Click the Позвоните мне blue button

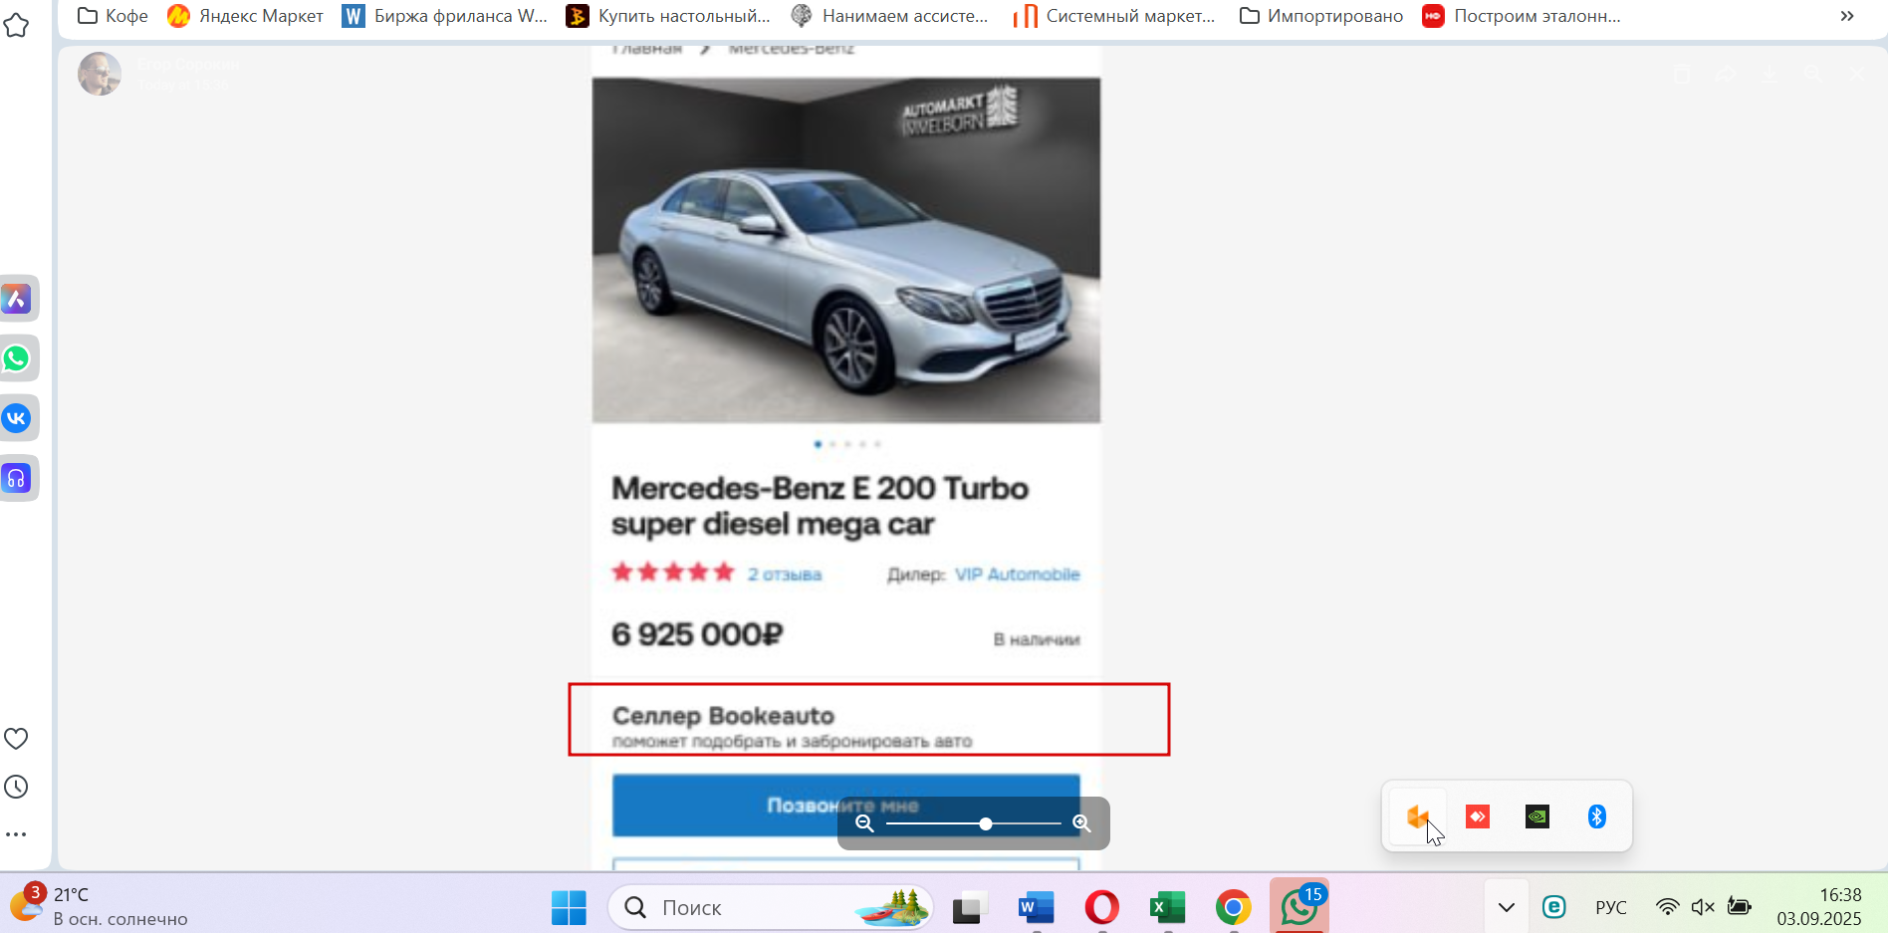pyautogui.click(x=846, y=805)
